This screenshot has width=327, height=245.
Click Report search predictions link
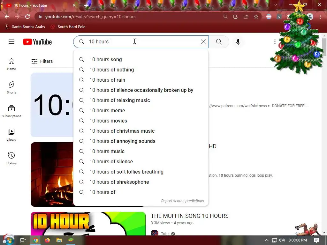182,201
